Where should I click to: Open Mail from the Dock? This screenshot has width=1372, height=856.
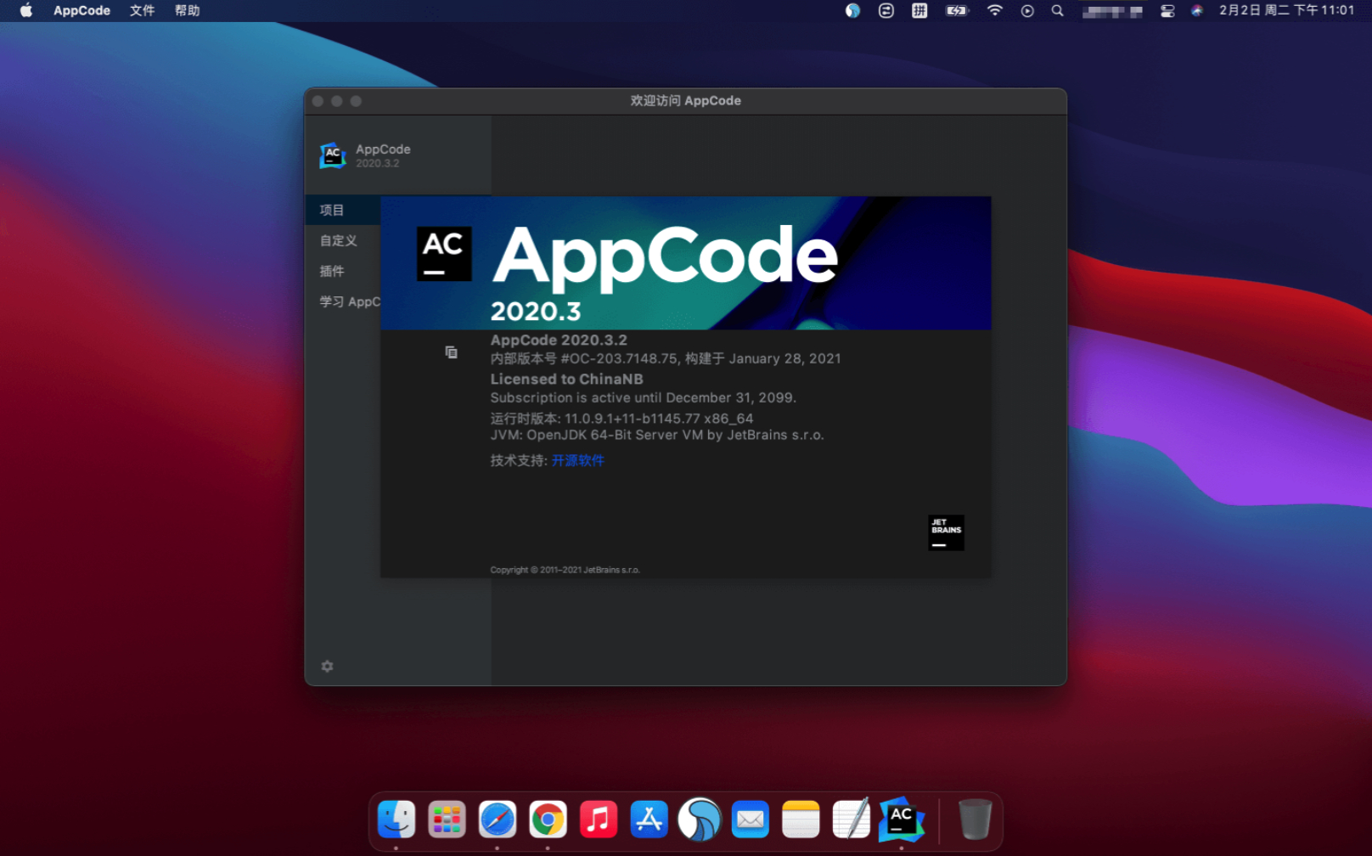(x=751, y=820)
